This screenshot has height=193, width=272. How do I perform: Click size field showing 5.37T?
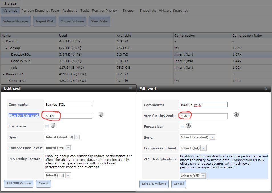[x=68, y=116]
